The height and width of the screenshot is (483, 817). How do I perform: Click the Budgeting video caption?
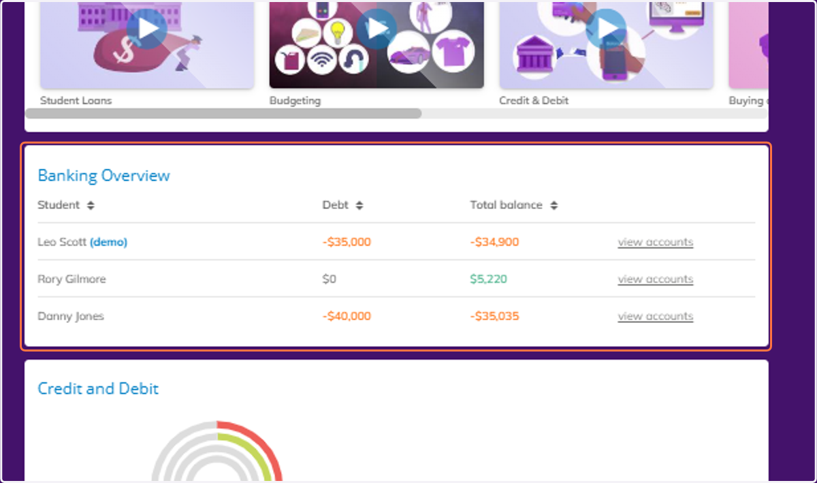295,100
